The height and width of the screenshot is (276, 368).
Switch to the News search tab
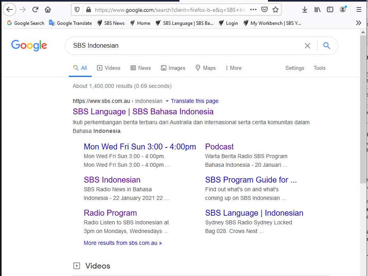pos(140,68)
